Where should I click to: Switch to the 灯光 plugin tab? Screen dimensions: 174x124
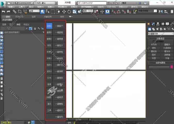[49, 78]
